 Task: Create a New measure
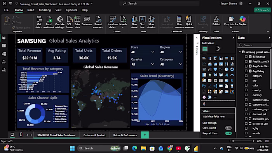[x=179, y=22]
